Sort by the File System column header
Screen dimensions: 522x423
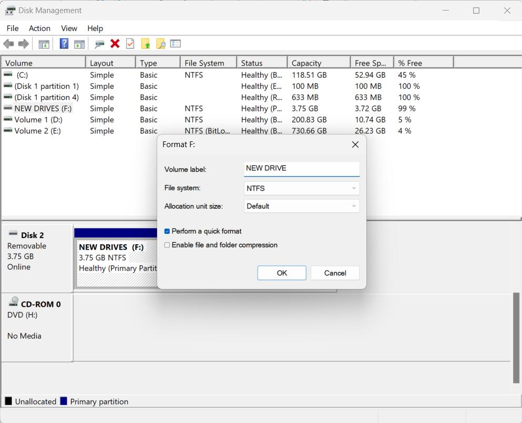[209, 63]
